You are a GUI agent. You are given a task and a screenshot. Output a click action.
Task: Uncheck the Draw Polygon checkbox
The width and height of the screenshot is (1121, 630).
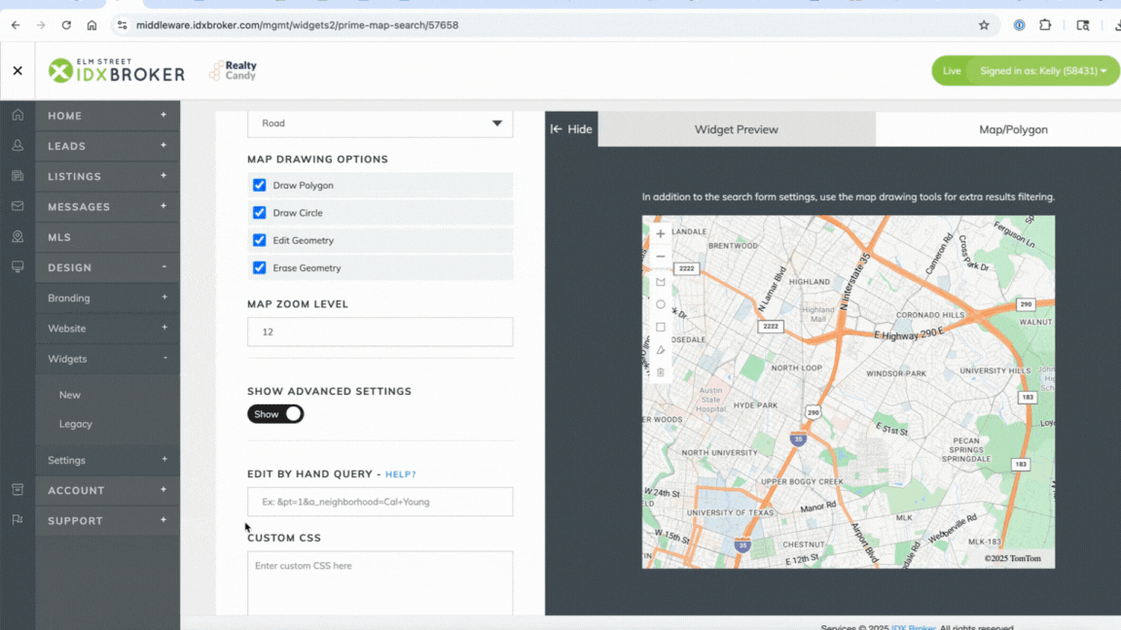coord(260,185)
